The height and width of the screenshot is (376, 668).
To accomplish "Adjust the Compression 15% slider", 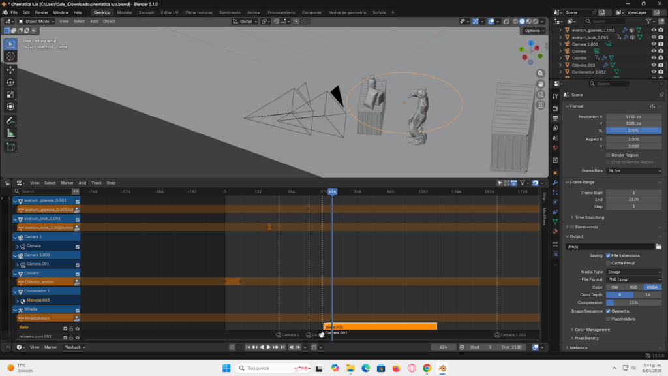I will [x=634, y=302].
